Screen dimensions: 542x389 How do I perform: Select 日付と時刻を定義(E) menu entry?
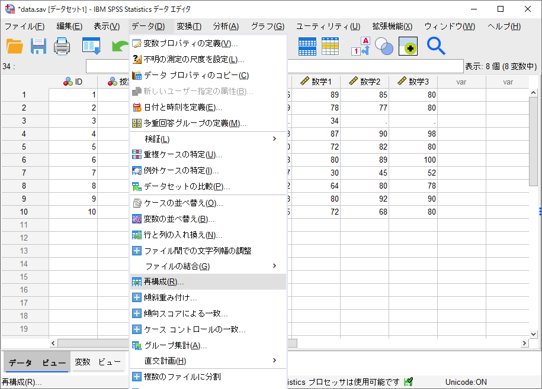click(x=208, y=107)
